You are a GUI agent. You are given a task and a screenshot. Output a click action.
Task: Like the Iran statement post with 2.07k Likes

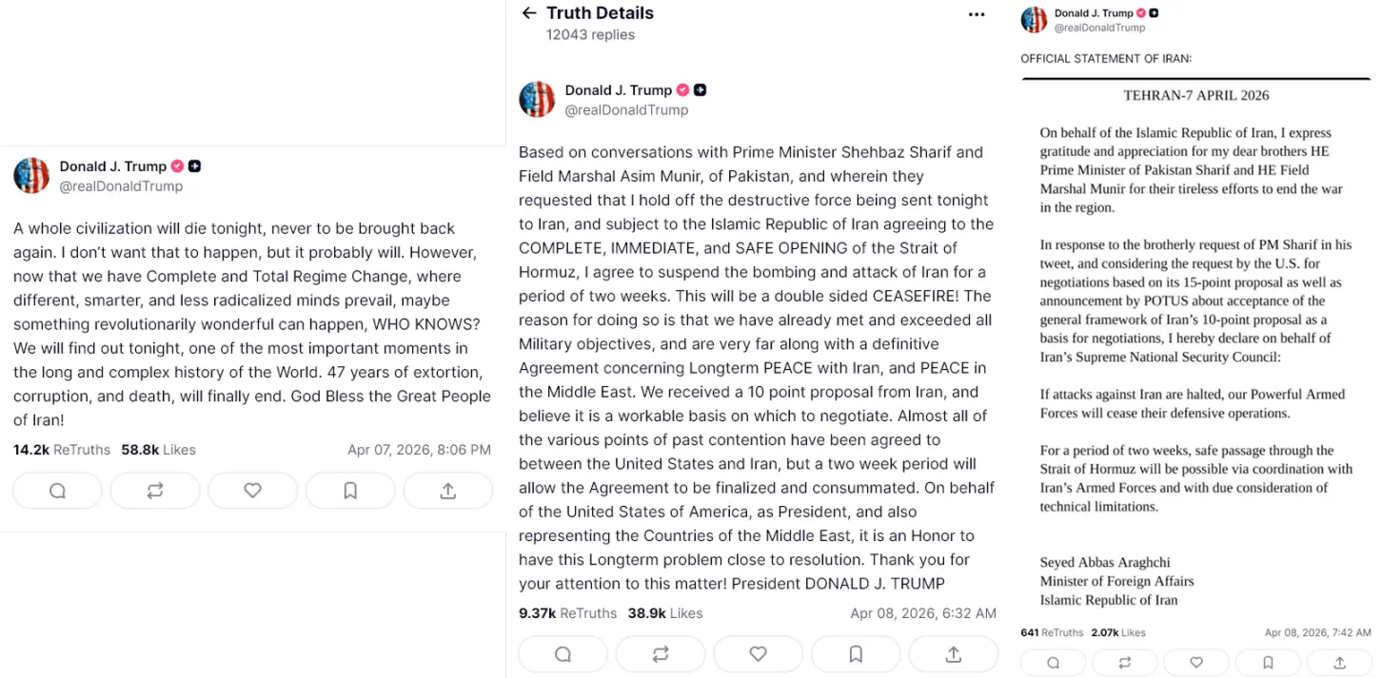1196,663
